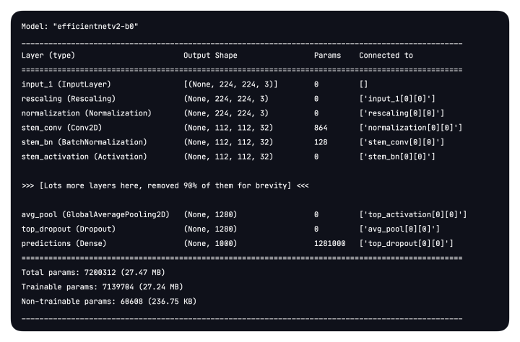Click the params value "128"
The image size is (520, 342).
click(x=321, y=142)
